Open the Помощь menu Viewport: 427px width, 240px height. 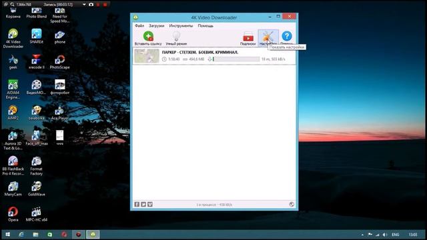click(x=205, y=25)
